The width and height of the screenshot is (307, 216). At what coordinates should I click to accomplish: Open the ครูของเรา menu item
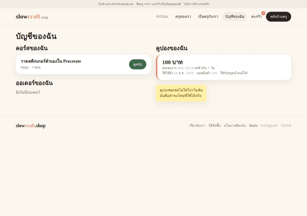(183, 17)
